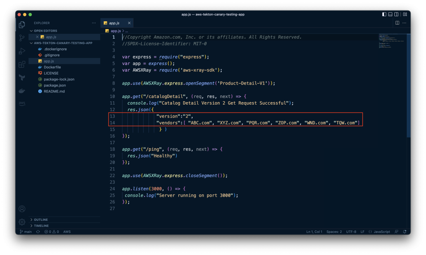
Task: Change indentation via Spaces: 2
Action: point(334,232)
